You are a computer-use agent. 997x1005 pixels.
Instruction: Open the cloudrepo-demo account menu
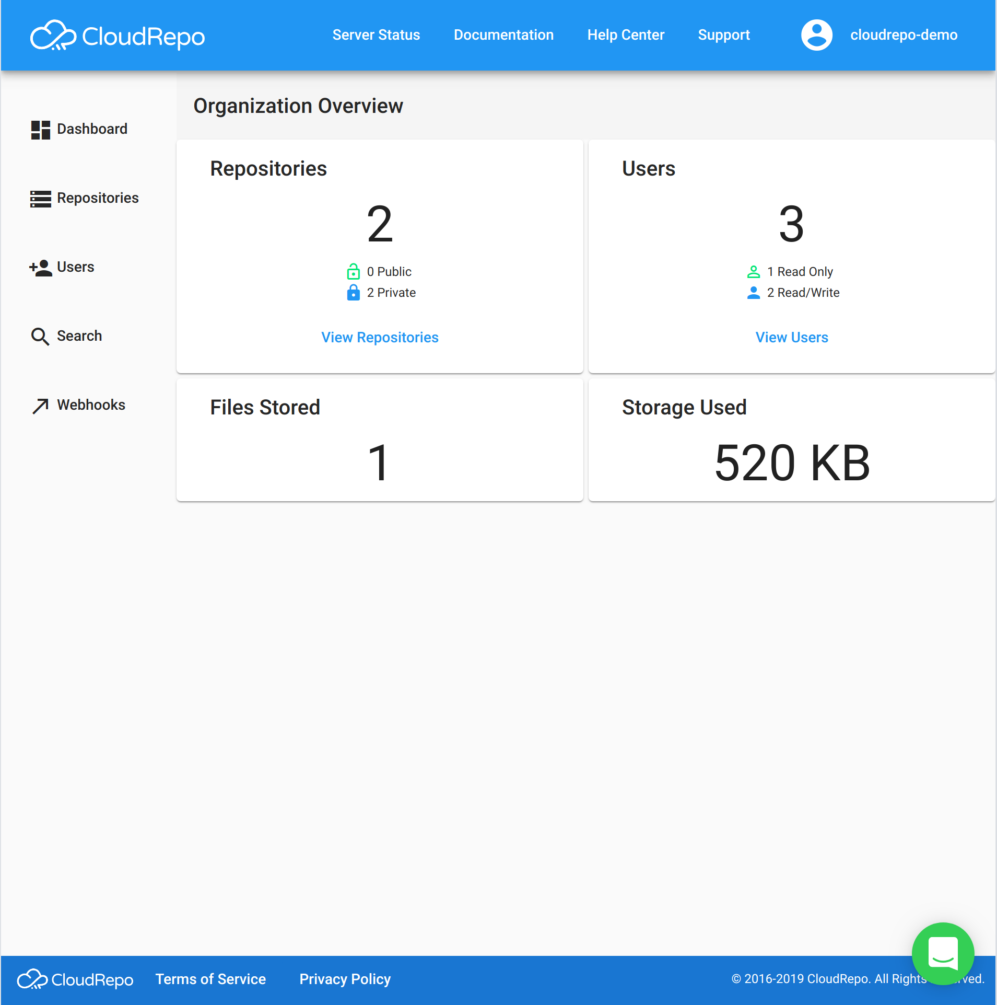(x=904, y=35)
